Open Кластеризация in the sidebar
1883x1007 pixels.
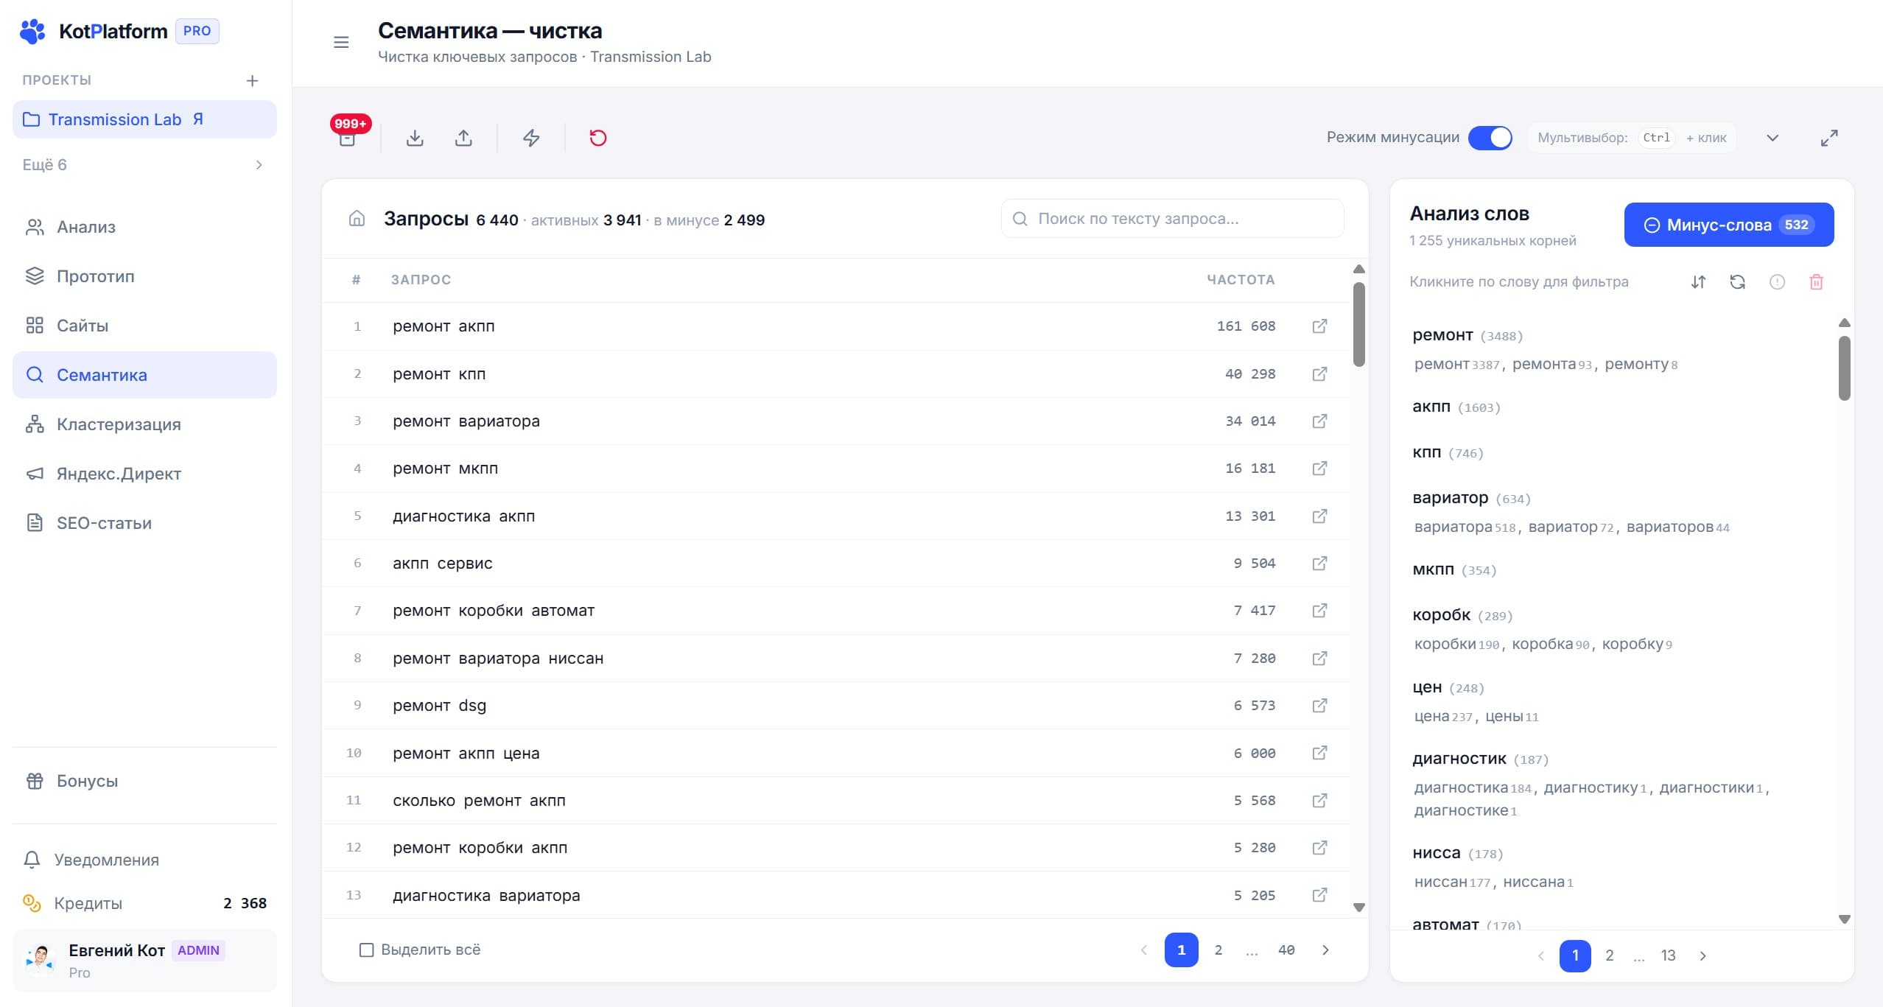point(144,424)
